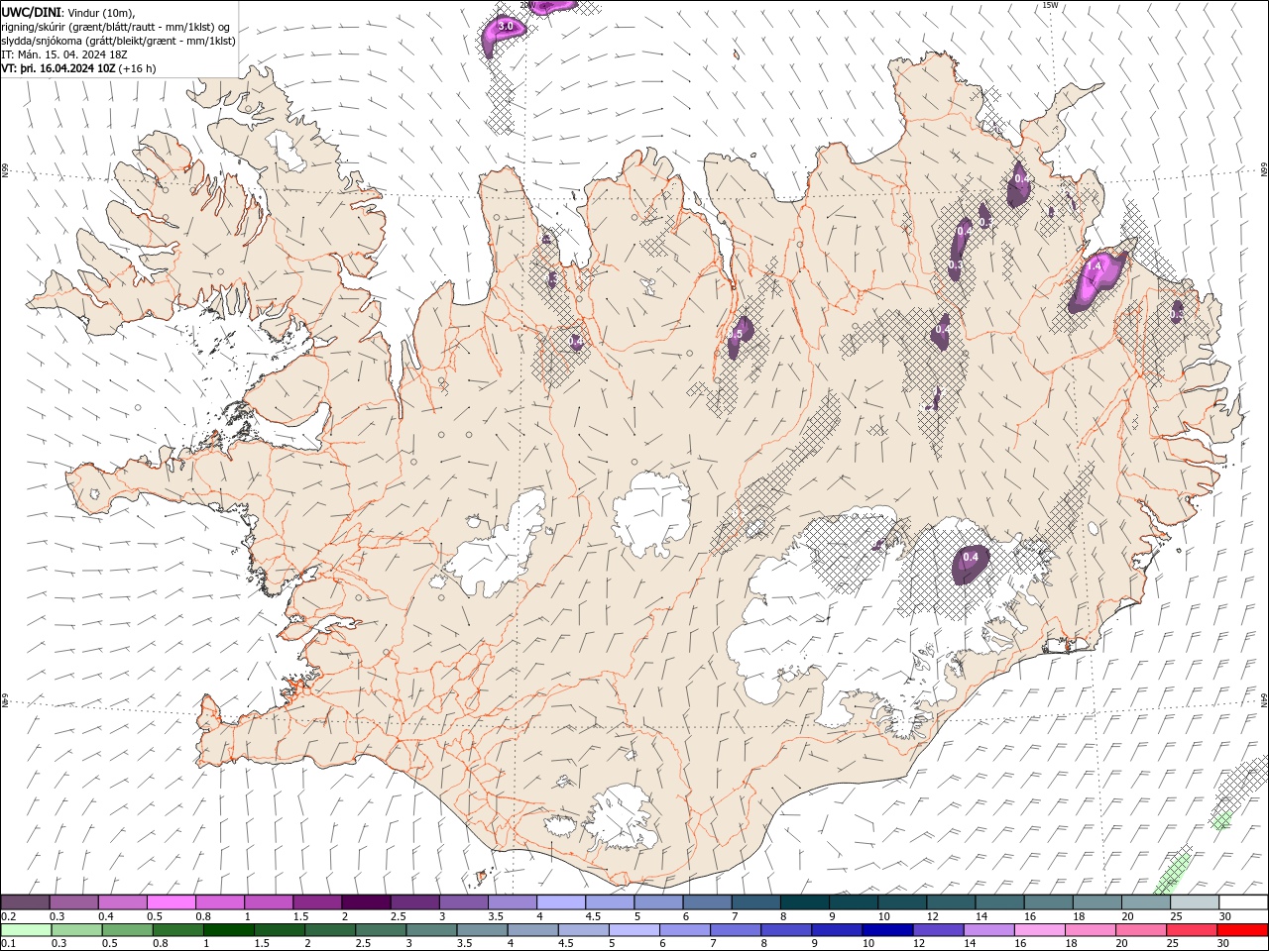Click the 0.4 blob over the southeast glacier
This screenshot has height=951, width=1269.
971,564
